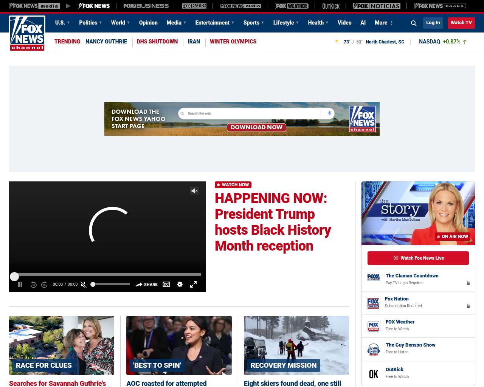This screenshot has width=484, height=387.
Task: Go to the AI section
Action: [363, 23]
